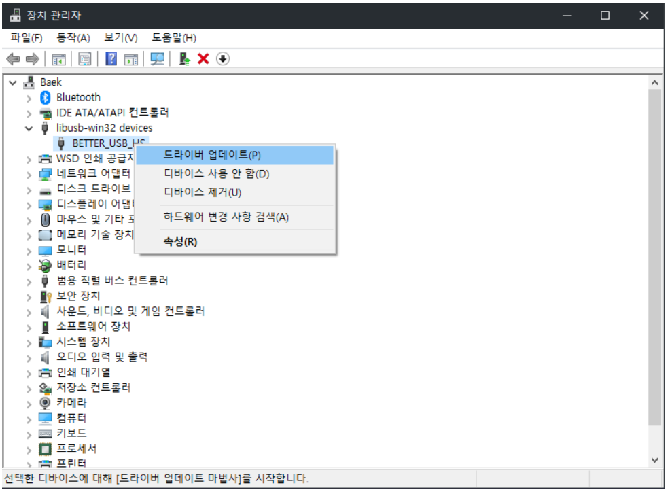Click the 프로세서 processor chip icon
The image size is (668, 492).
[x=45, y=449]
